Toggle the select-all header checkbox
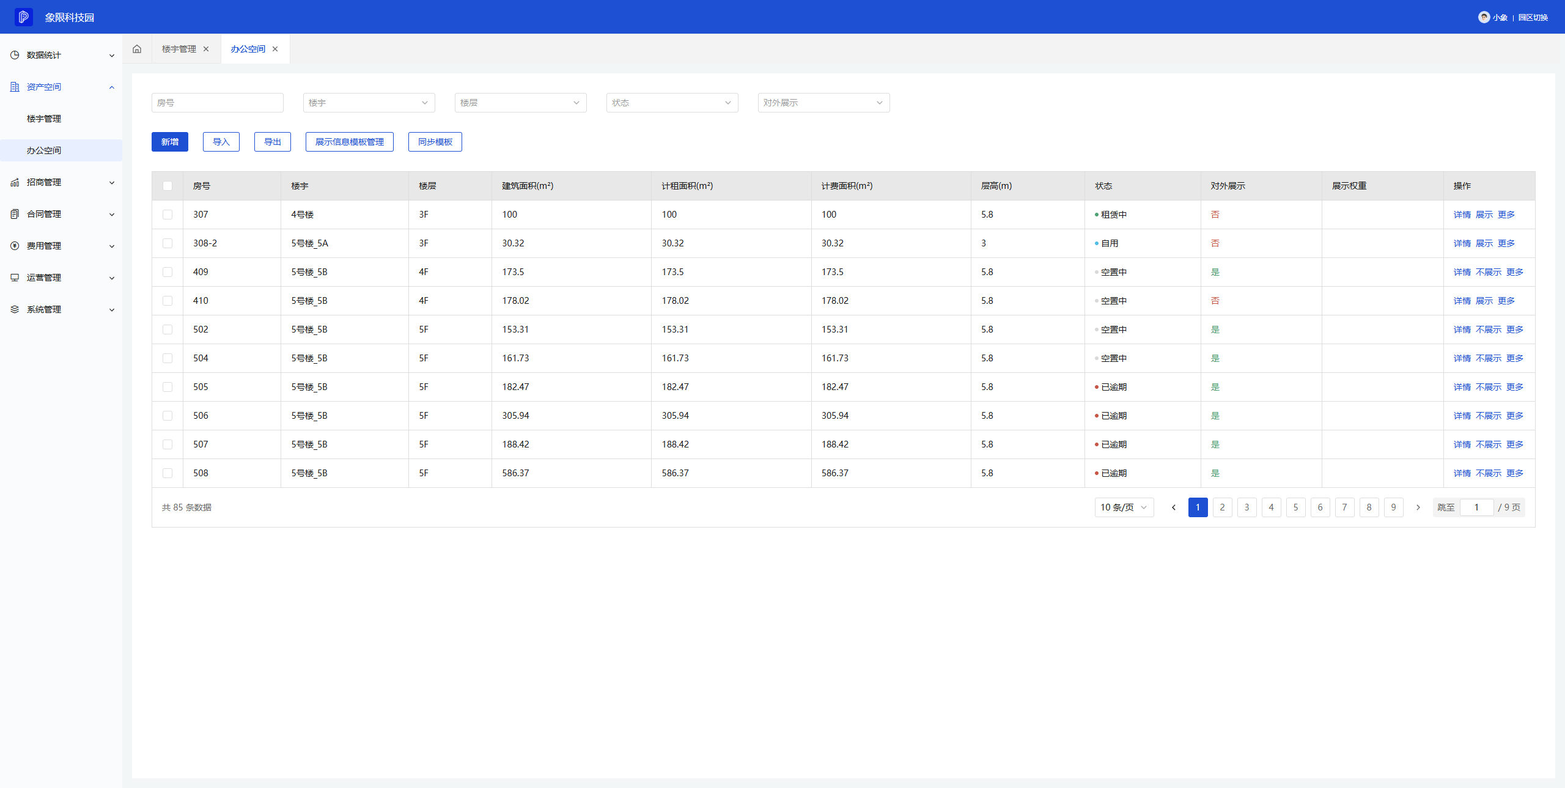The height and width of the screenshot is (788, 1565). click(x=168, y=186)
